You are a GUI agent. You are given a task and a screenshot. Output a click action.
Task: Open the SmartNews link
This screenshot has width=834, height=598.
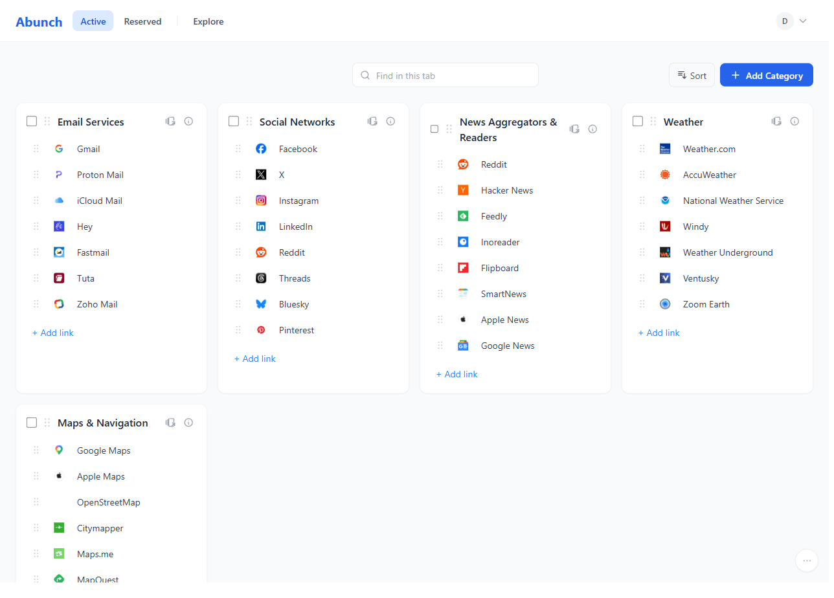coord(504,294)
